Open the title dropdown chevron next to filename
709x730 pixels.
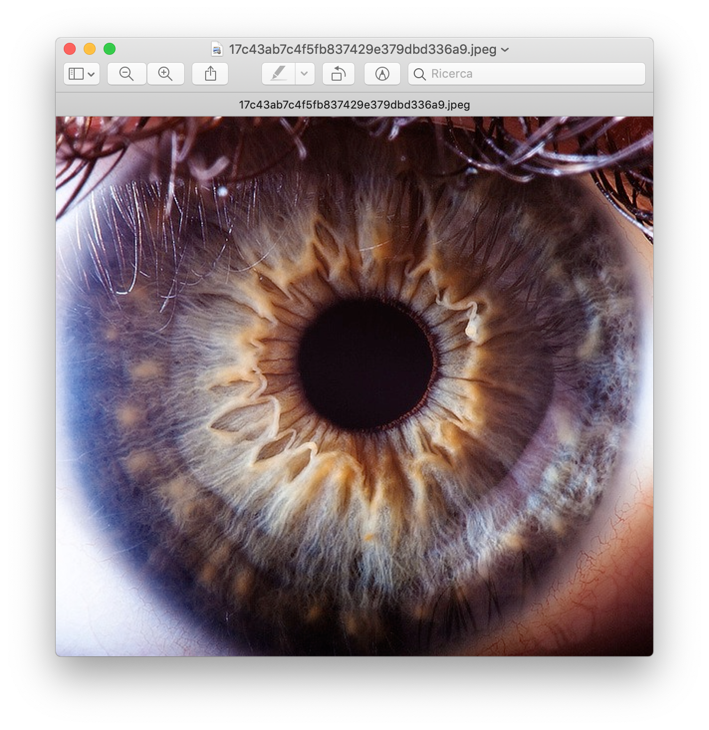pos(505,50)
